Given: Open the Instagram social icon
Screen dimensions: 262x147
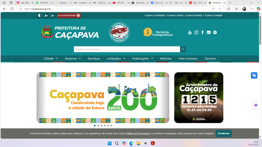Looking at the screenshot, I should tap(196, 32).
